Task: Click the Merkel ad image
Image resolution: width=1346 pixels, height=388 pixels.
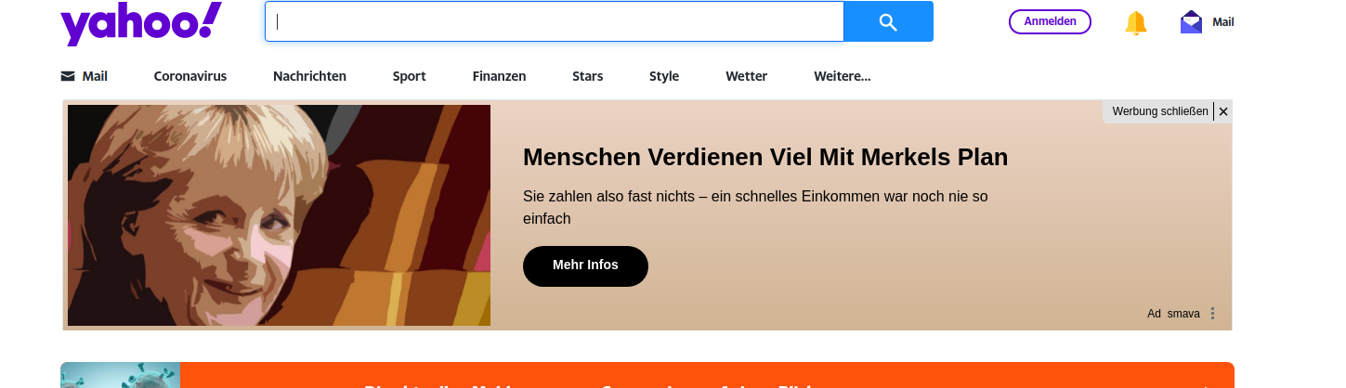Action: [279, 215]
